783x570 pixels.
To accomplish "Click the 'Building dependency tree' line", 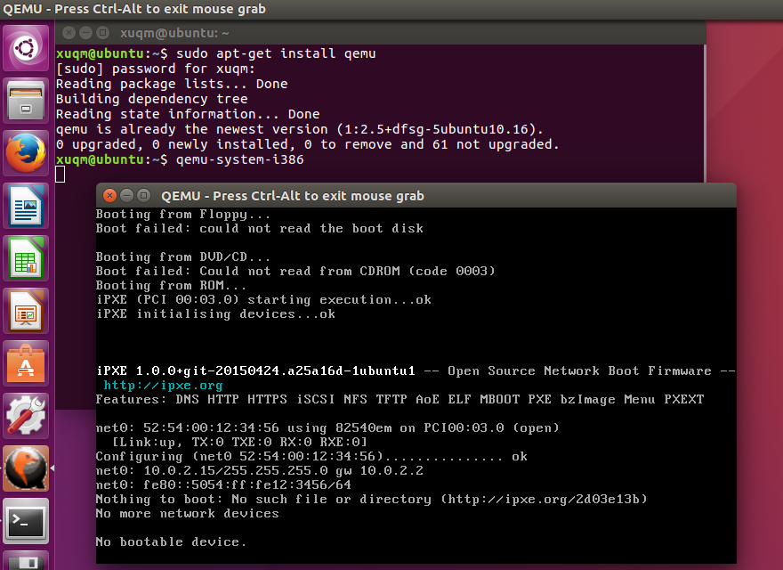I will (x=152, y=99).
